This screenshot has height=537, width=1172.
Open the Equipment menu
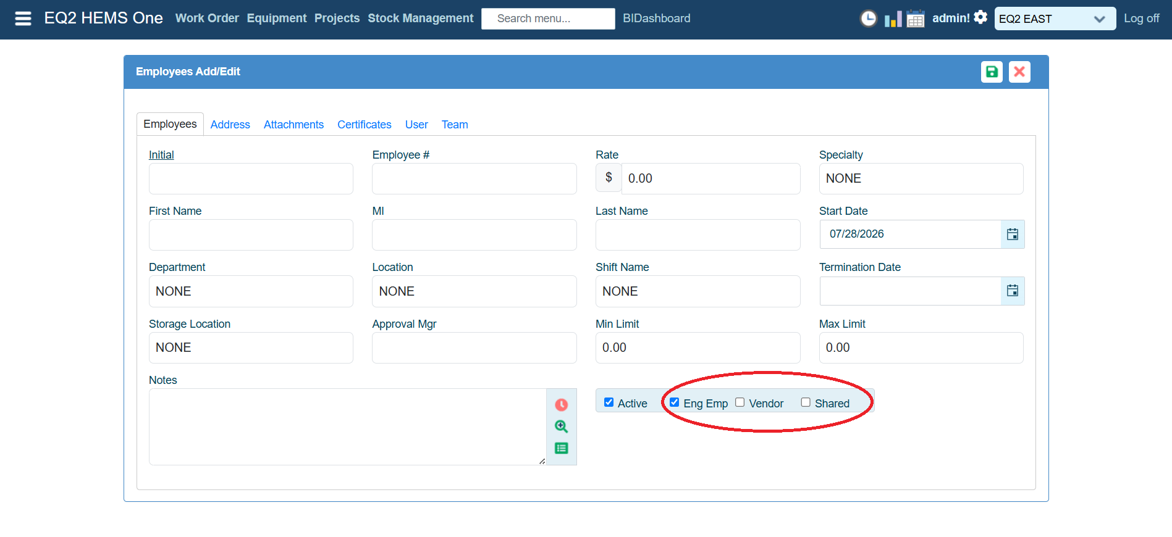[277, 19]
